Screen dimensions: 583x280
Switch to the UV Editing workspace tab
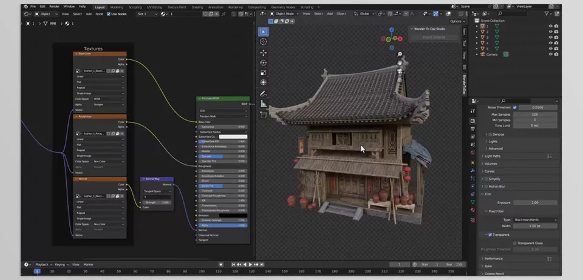[154, 7]
